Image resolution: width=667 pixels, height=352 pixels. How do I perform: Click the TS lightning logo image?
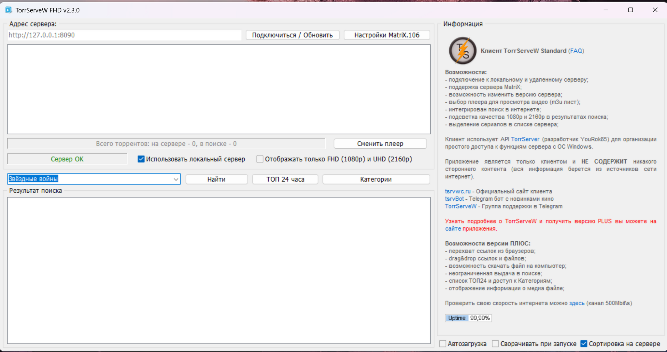coord(462,51)
